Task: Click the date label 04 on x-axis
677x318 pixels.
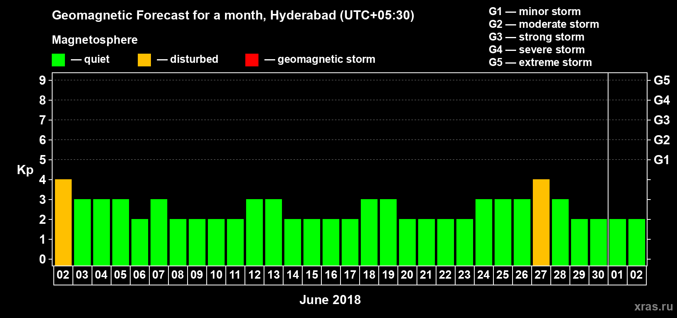Action: [101, 275]
